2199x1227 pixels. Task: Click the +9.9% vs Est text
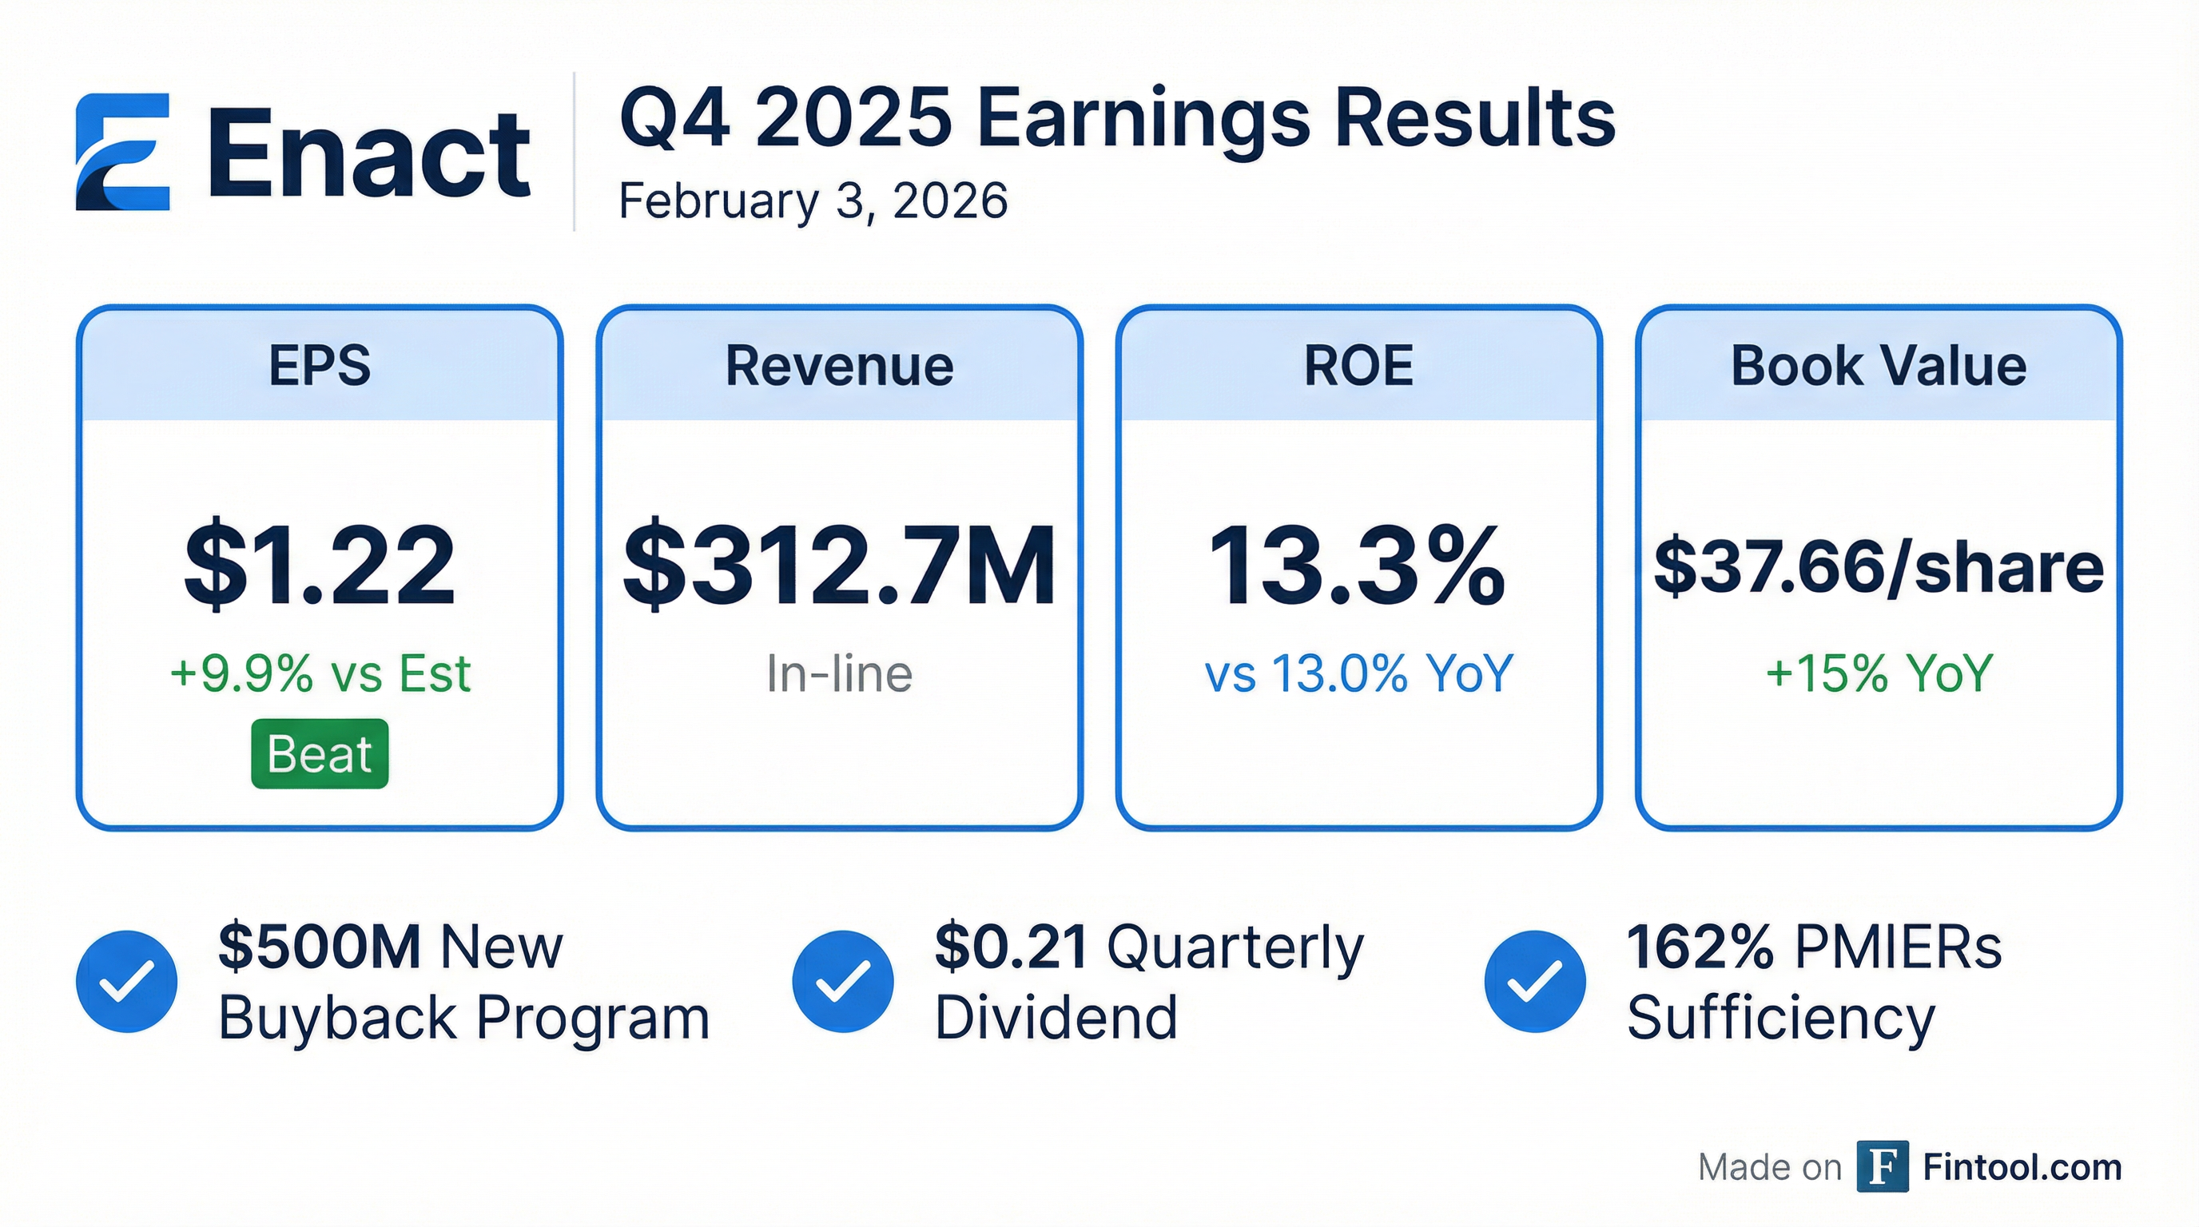[x=320, y=673]
